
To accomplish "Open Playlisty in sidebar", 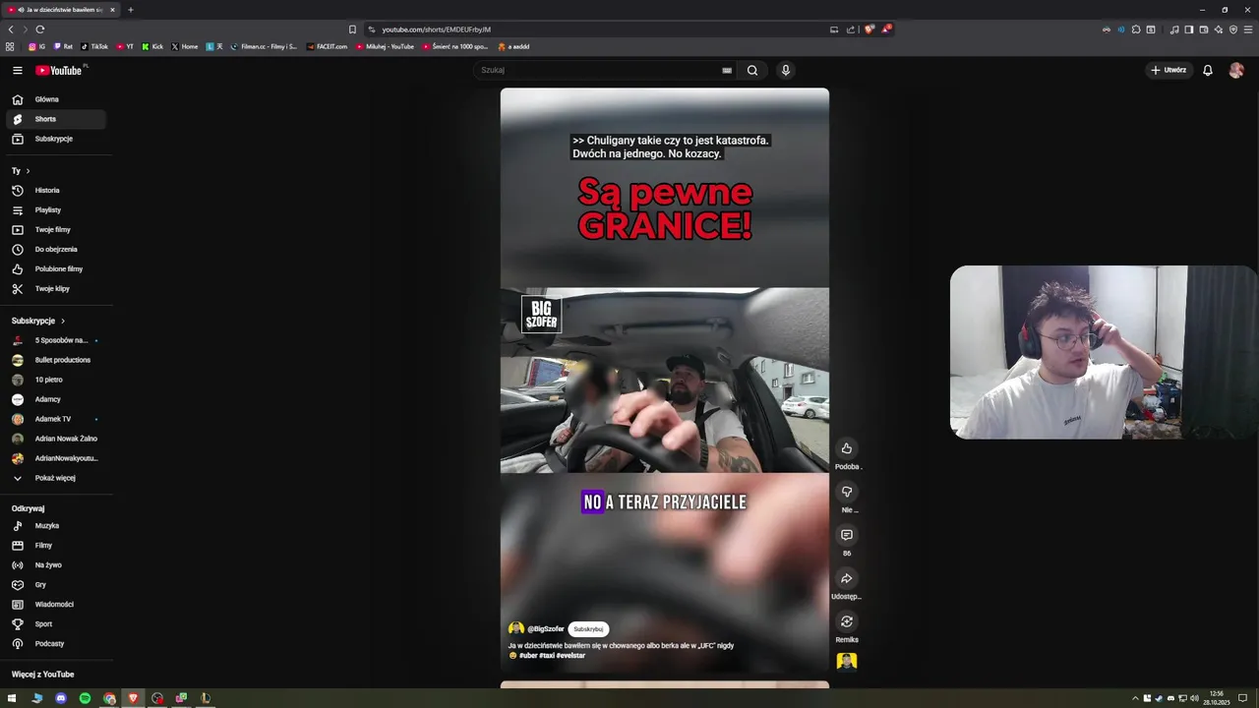I will click(x=55, y=209).
